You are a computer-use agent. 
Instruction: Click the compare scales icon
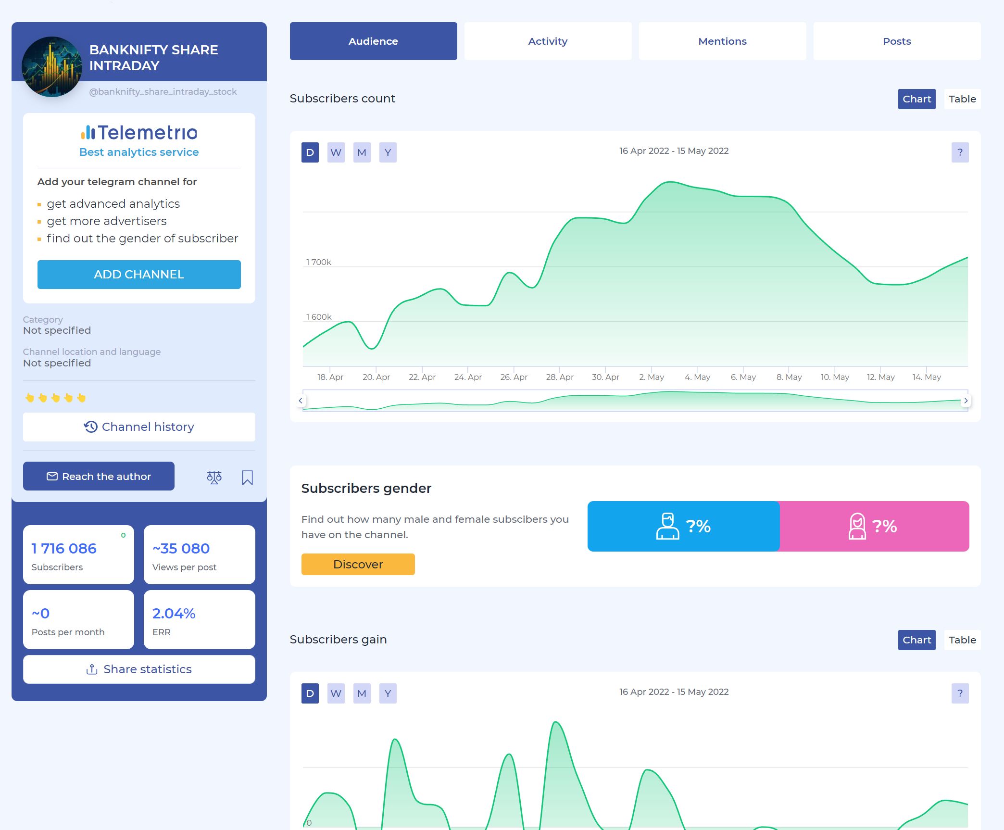point(214,477)
